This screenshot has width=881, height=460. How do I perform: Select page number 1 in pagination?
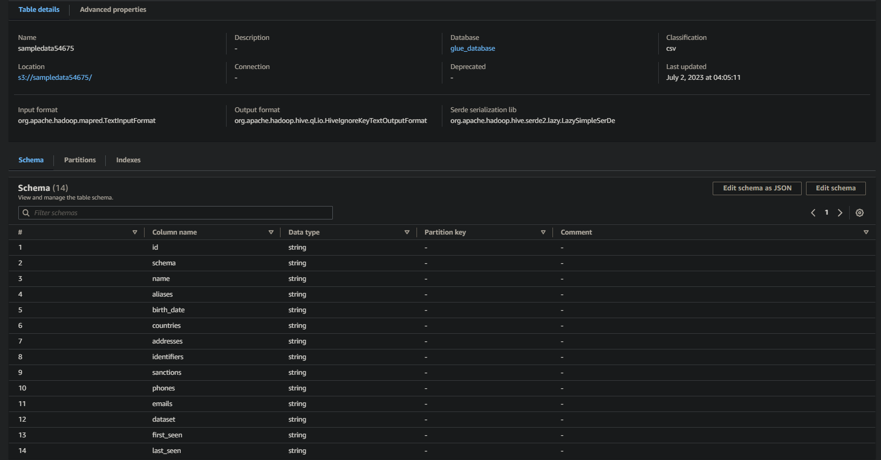(x=827, y=212)
